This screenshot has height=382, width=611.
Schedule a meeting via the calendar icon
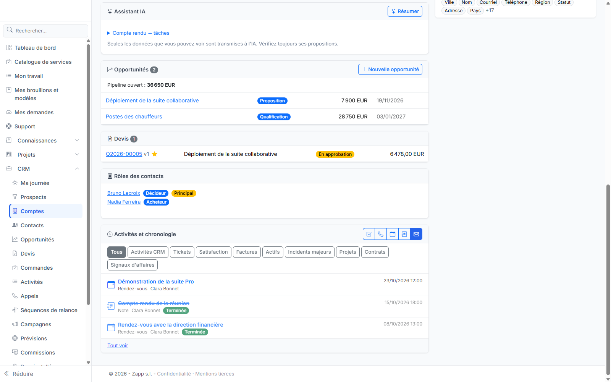click(393, 234)
